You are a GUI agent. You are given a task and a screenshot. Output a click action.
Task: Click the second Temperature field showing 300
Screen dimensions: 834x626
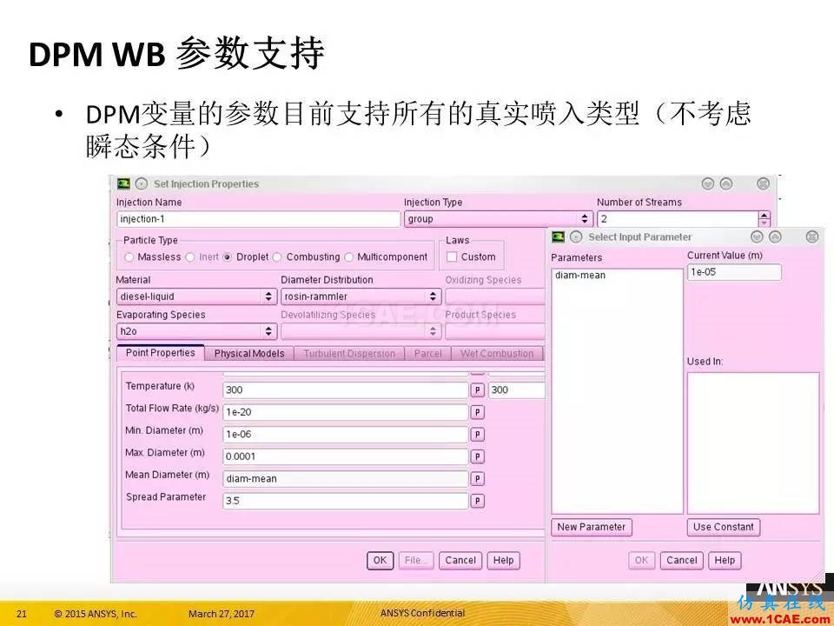point(517,390)
